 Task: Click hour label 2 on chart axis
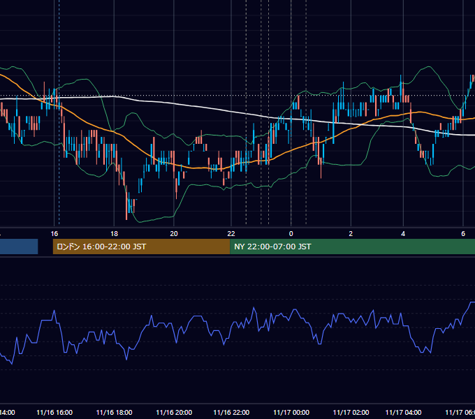click(x=351, y=233)
